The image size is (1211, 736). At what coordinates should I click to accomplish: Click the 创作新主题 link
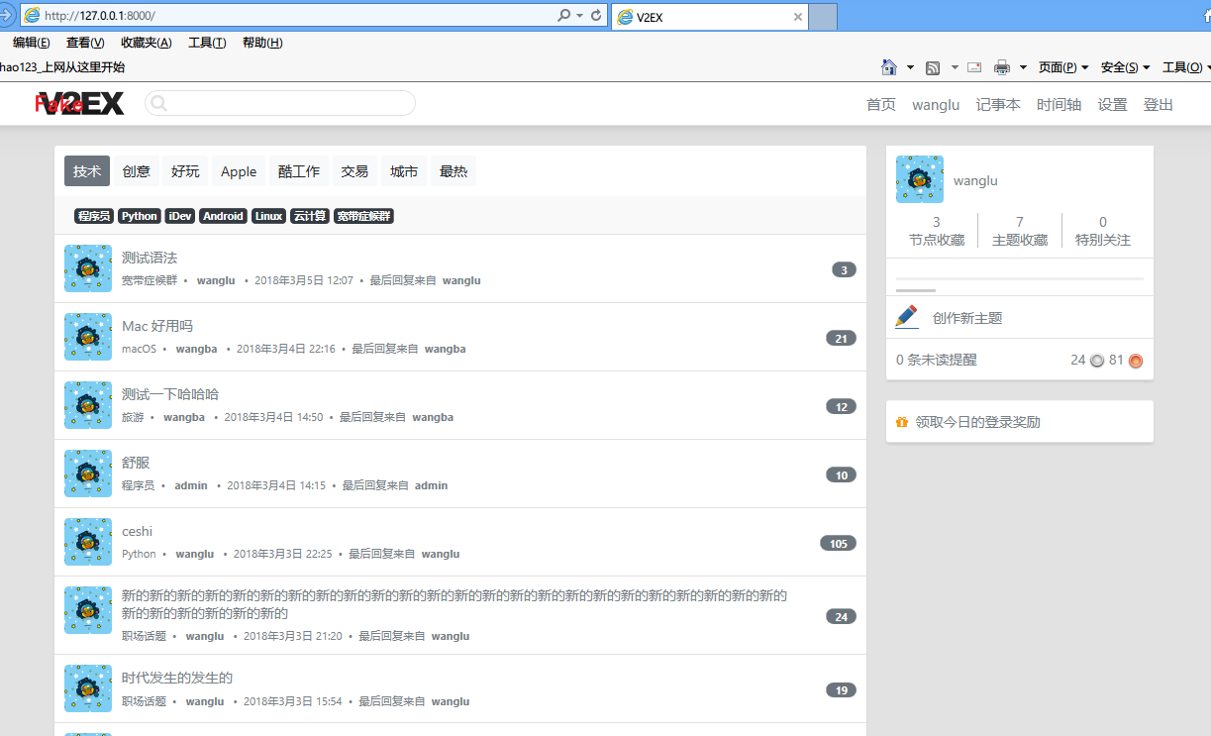click(x=967, y=318)
